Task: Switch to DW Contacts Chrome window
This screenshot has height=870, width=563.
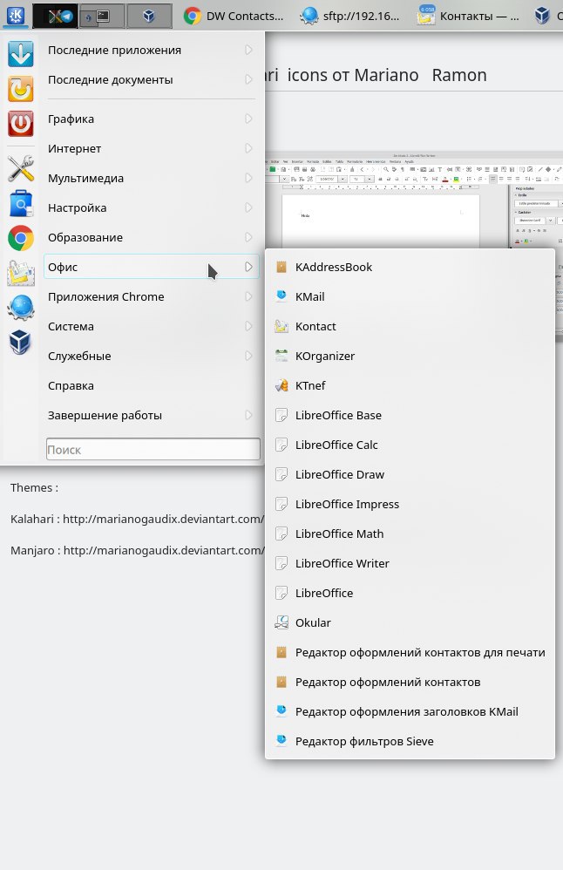Action: coord(234,16)
